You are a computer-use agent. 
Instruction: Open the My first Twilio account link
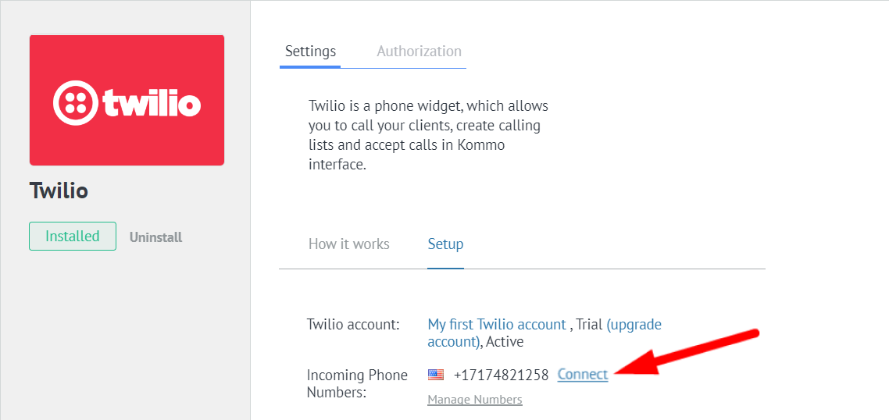tap(496, 325)
